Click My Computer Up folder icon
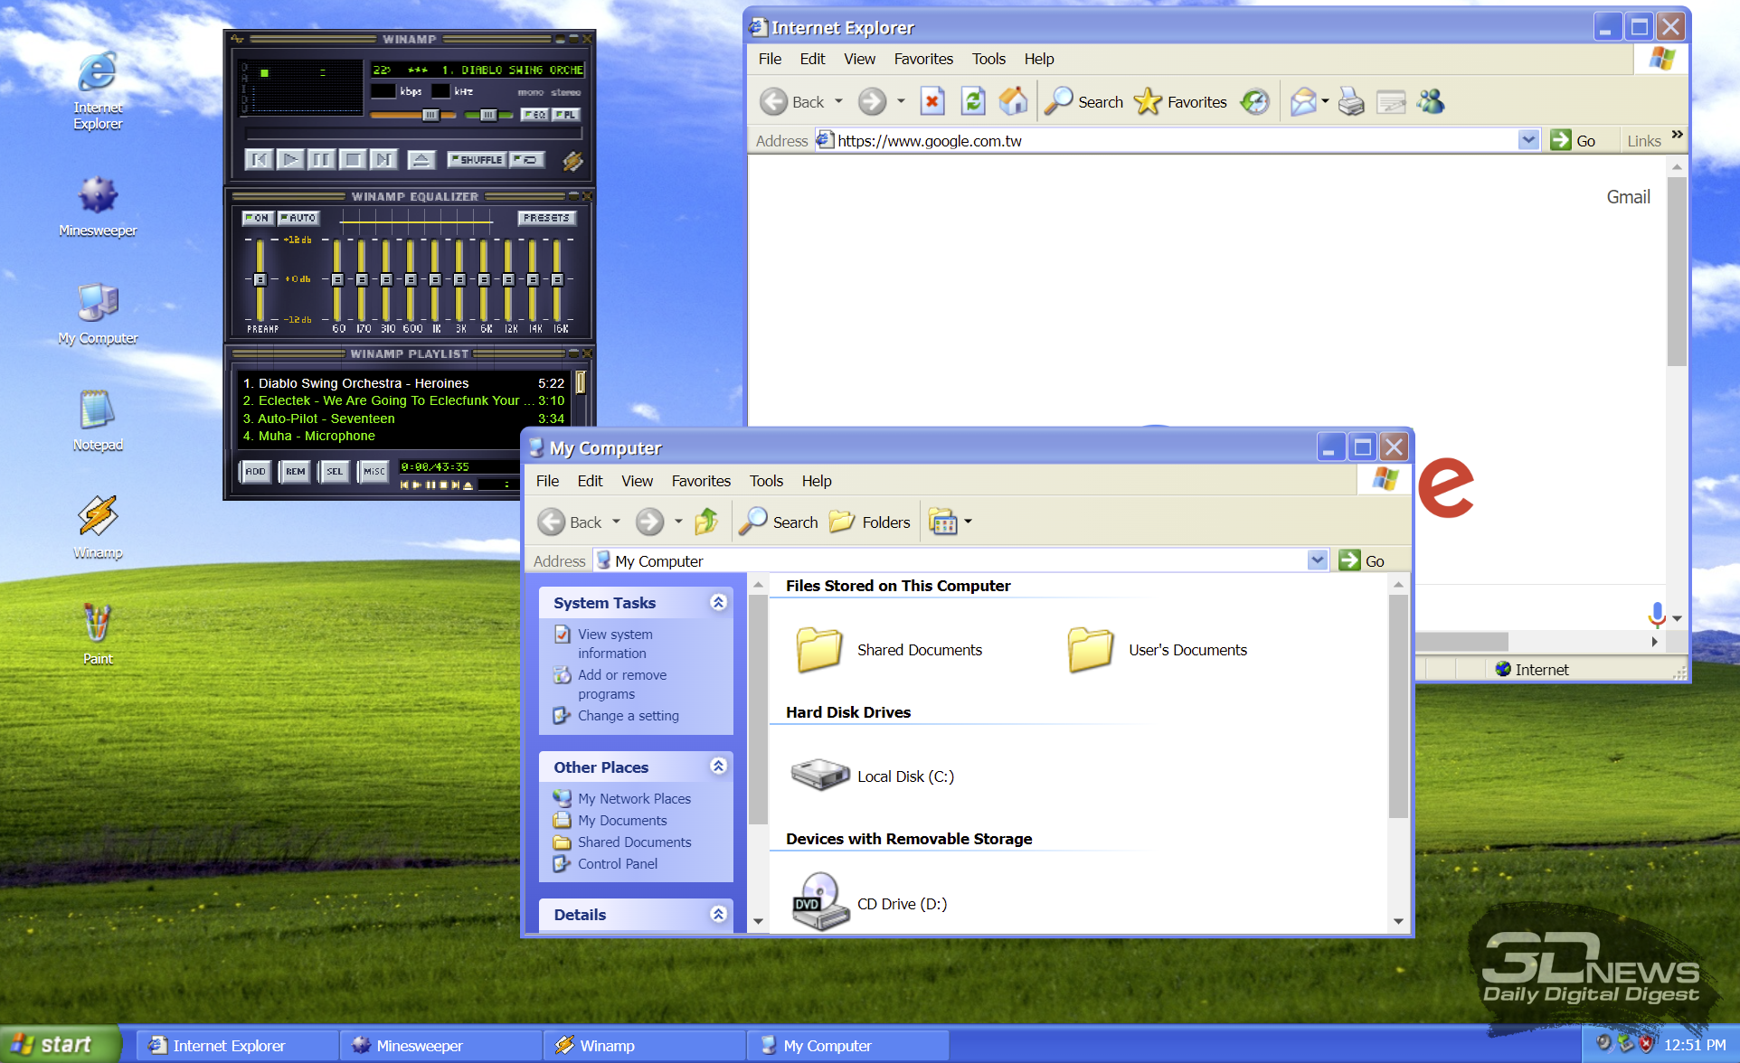This screenshot has height=1063, width=1740. click(706, 522)
